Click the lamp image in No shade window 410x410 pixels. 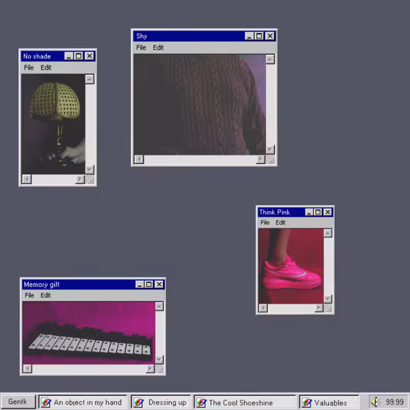click(x=53, y=124)
